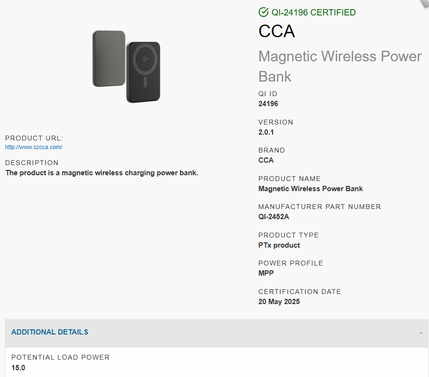Click manufacturer part number QI-2452A
The width and height of the screenshot is (429, 377).
[x=274, y=217]
